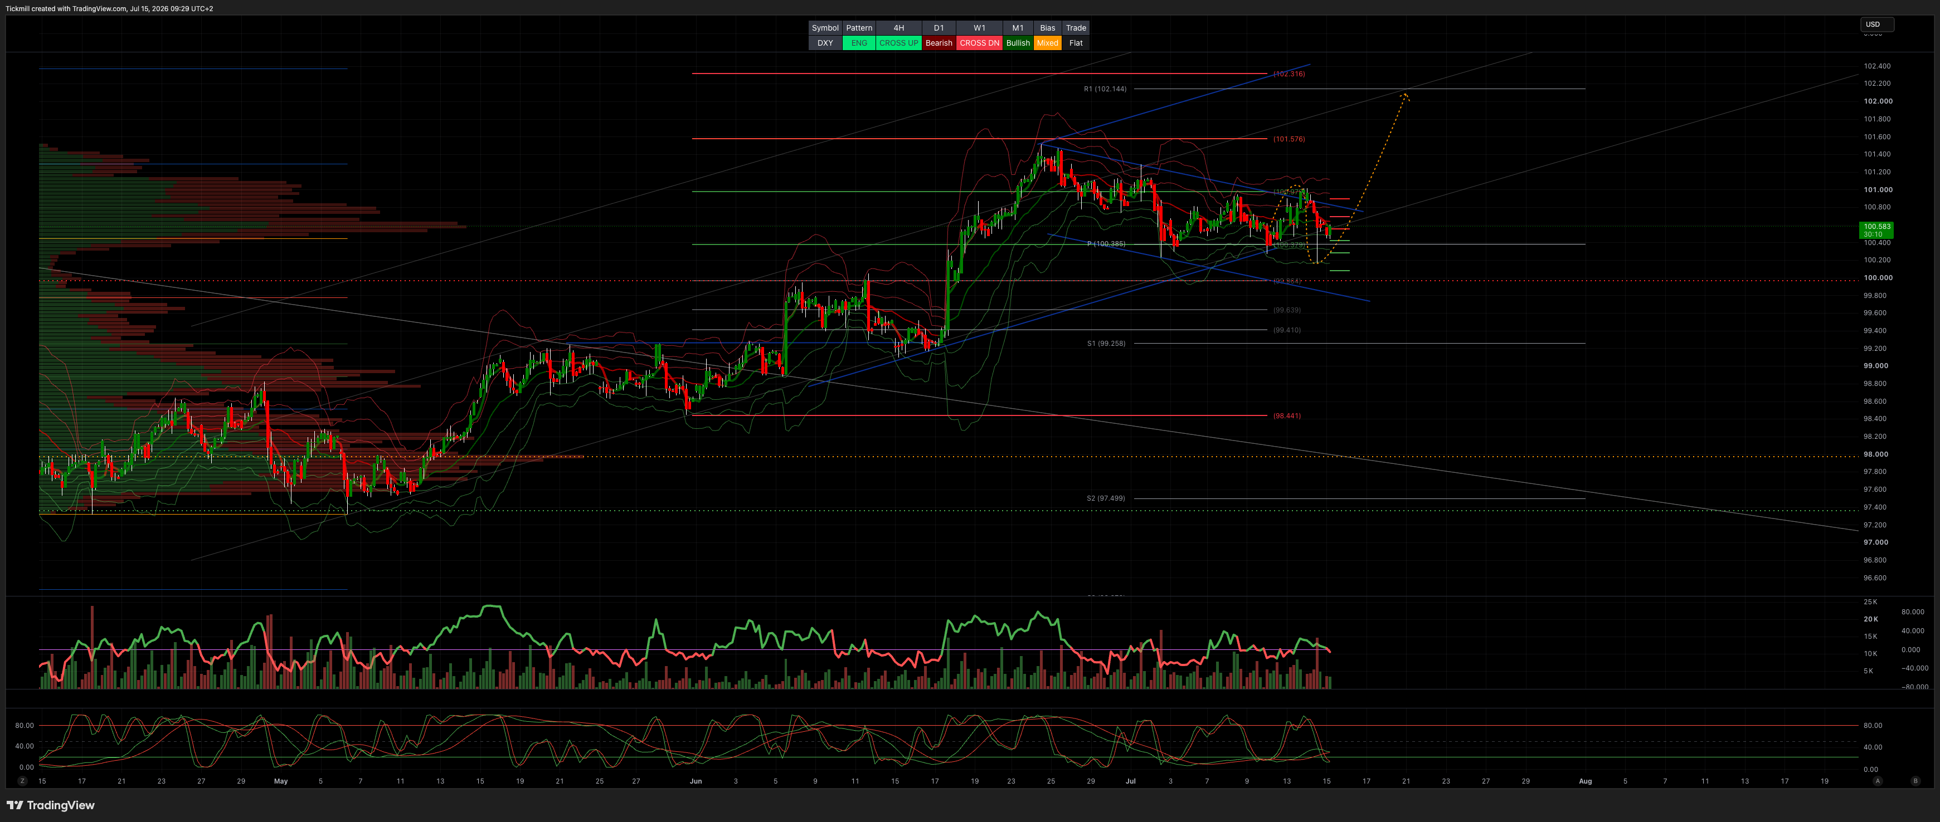1940x822 pixels.
Task: Click the TradingView logo
Action: coord(51,805)
